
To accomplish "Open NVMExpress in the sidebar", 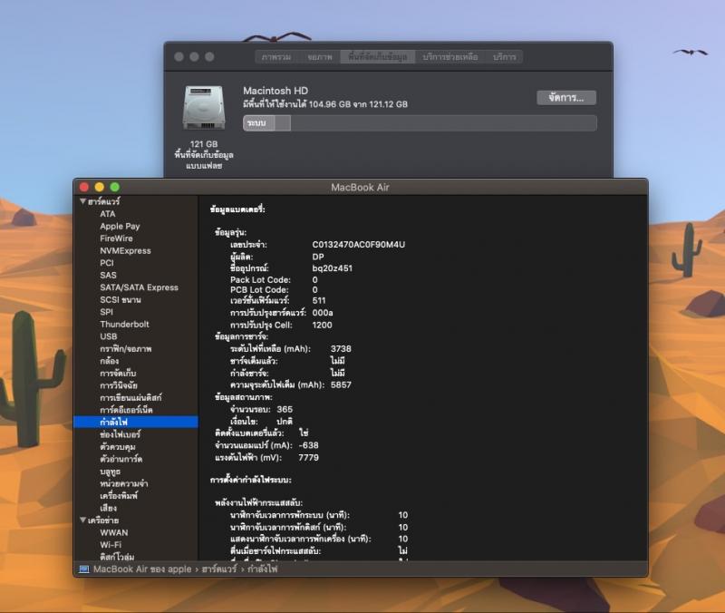I will tap(125, 250).
